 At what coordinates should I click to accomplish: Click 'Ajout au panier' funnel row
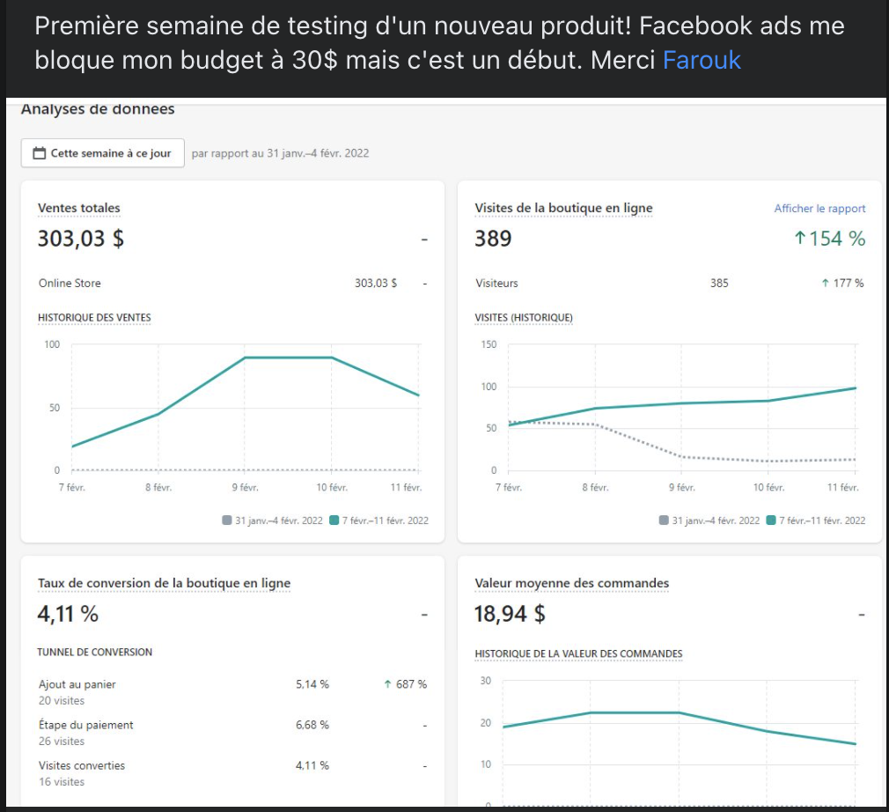point(77,684)
